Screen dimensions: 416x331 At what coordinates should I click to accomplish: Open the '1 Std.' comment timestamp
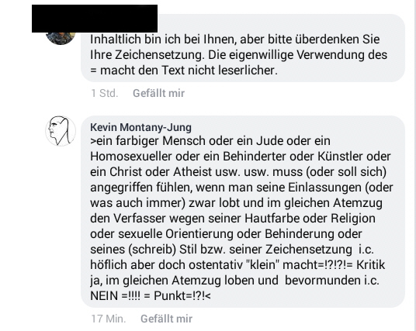pyautogui.click(x=105, y=93)
